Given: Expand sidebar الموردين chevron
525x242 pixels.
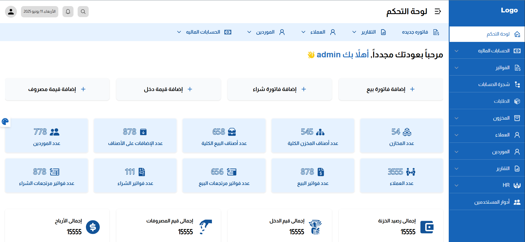Looking at the screenshot, I should (456, 152).
